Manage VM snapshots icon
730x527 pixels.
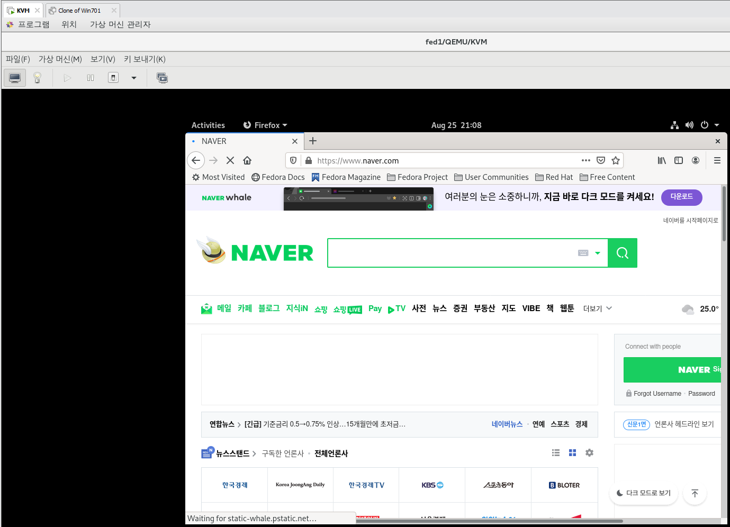click(x=162, y=78)
